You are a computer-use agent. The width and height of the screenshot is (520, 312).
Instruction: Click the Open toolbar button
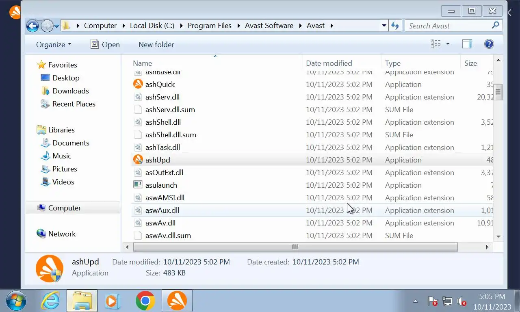105,44
